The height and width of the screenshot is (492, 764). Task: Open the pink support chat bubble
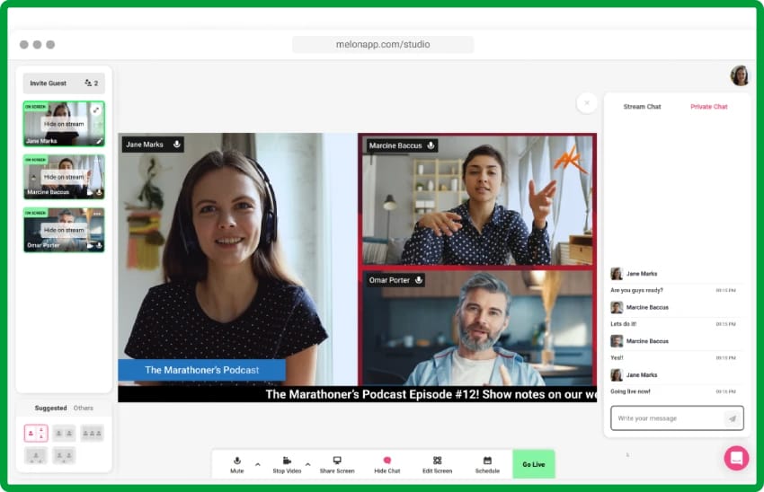click(x=736, y=458)
